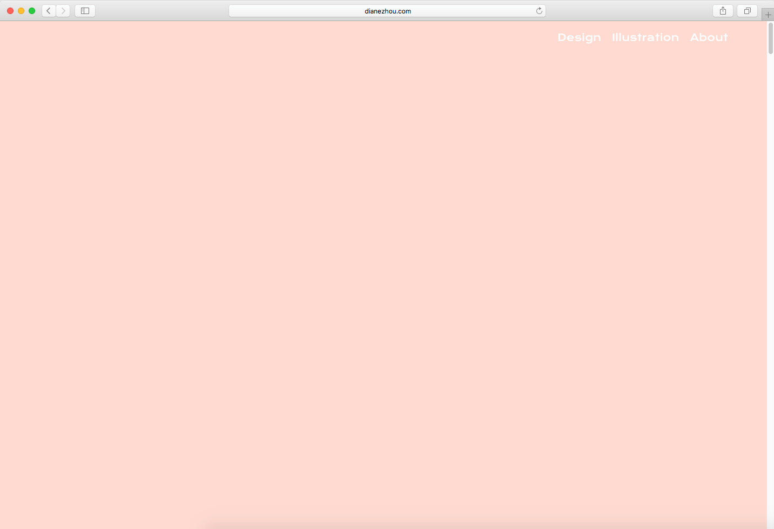Show the tab overview
The width and height of the screenshot is (774, 529).
coord(747,11)
